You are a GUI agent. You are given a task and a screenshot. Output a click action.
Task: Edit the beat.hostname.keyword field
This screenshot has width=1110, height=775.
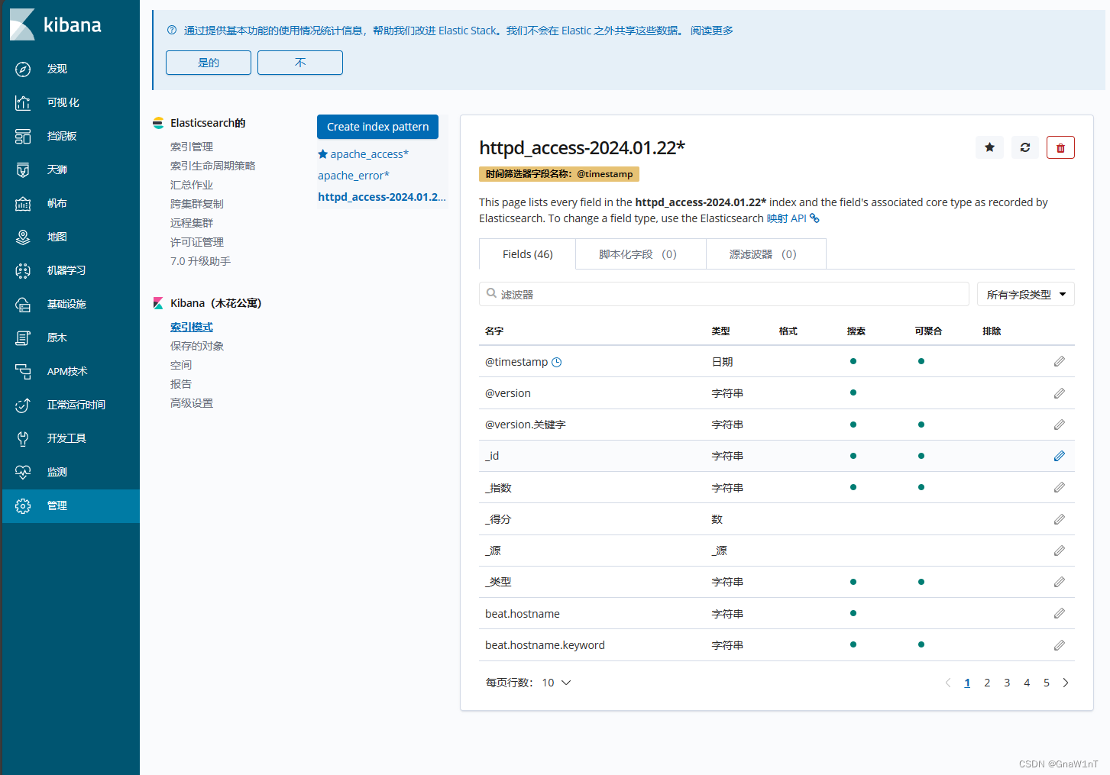pyautogui.click(x=1060, y=645)
